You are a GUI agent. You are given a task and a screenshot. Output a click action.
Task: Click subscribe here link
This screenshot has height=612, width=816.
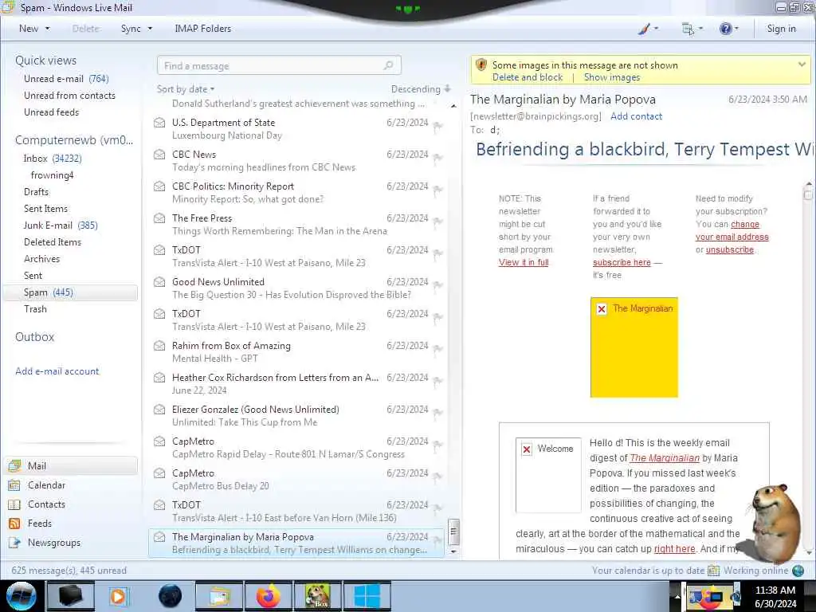pos(622,262)
